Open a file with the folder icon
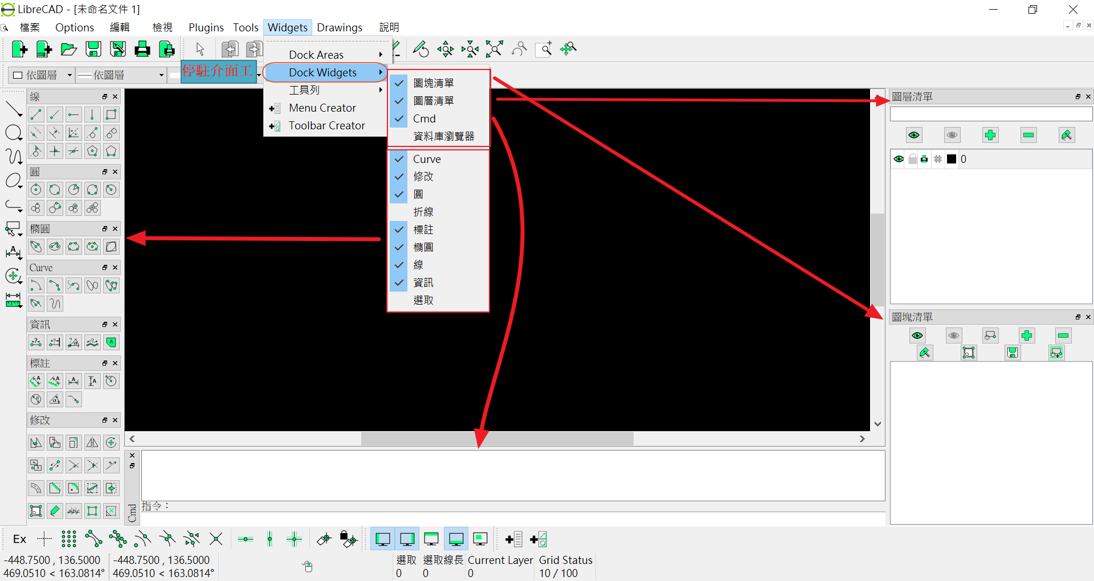Viewport: 1094px width, 581px height. coord(69,50)
